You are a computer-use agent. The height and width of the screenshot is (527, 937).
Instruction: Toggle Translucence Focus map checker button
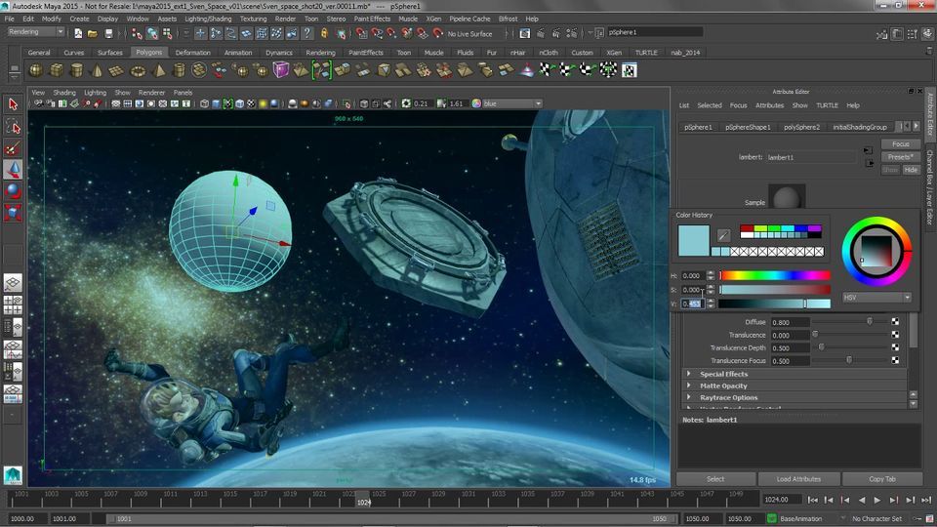[x=895, y=360]
